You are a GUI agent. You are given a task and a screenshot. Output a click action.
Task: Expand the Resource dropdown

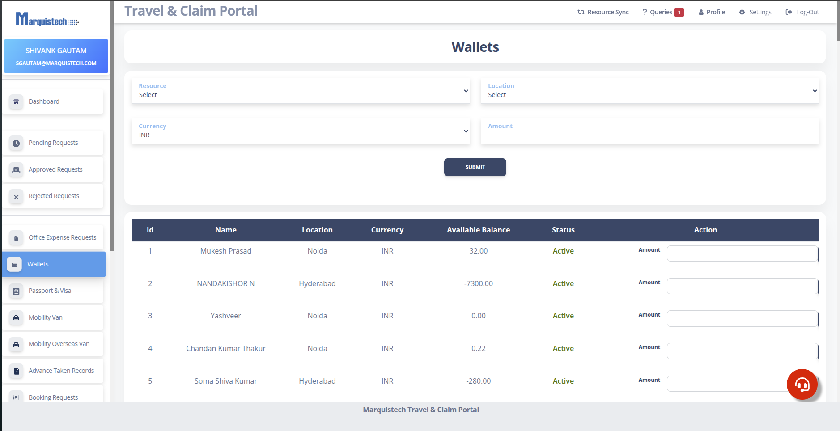click(300, 91)
